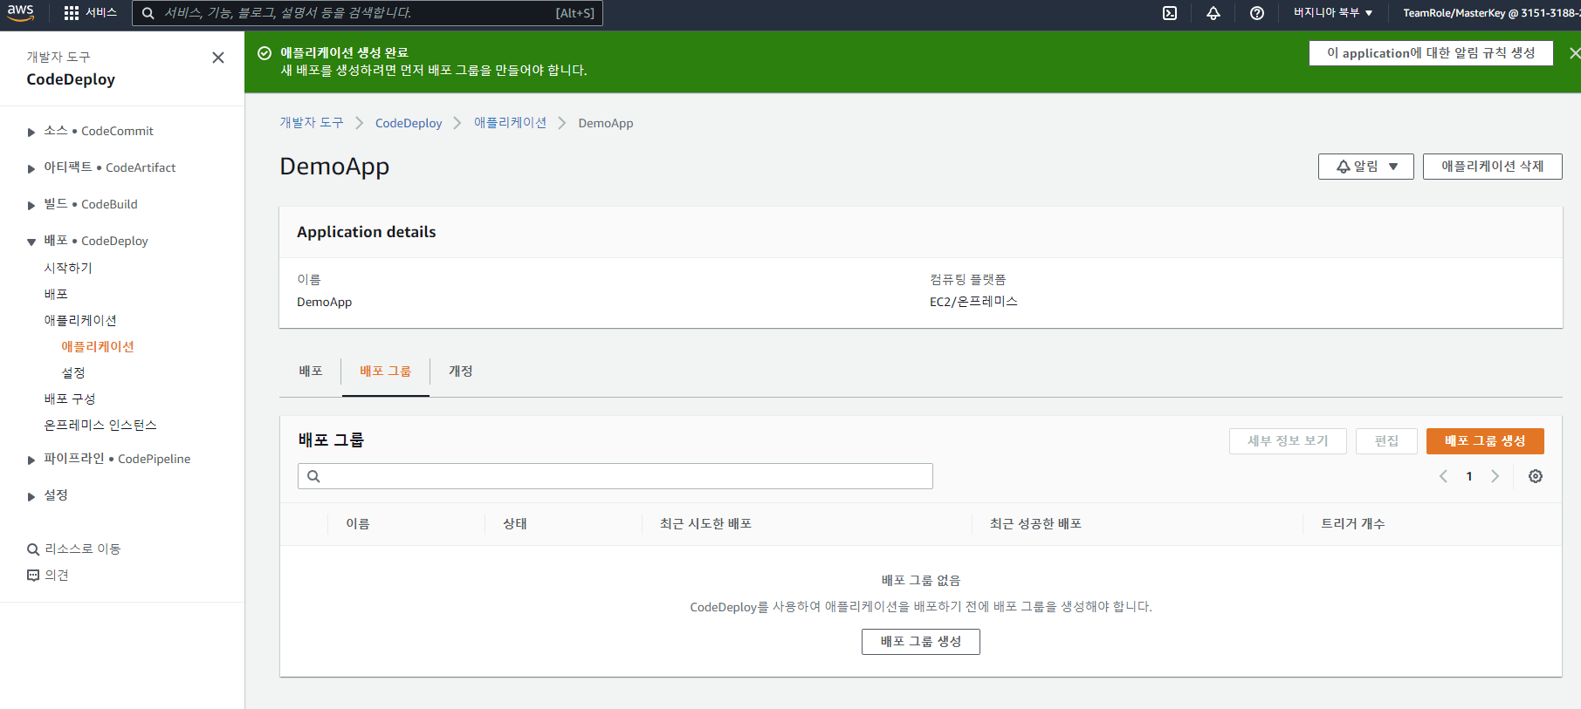The width and height of the screenshot is (1581, 709).
Task: Click the top search bar magnifier icon
Action: (148, 13)
